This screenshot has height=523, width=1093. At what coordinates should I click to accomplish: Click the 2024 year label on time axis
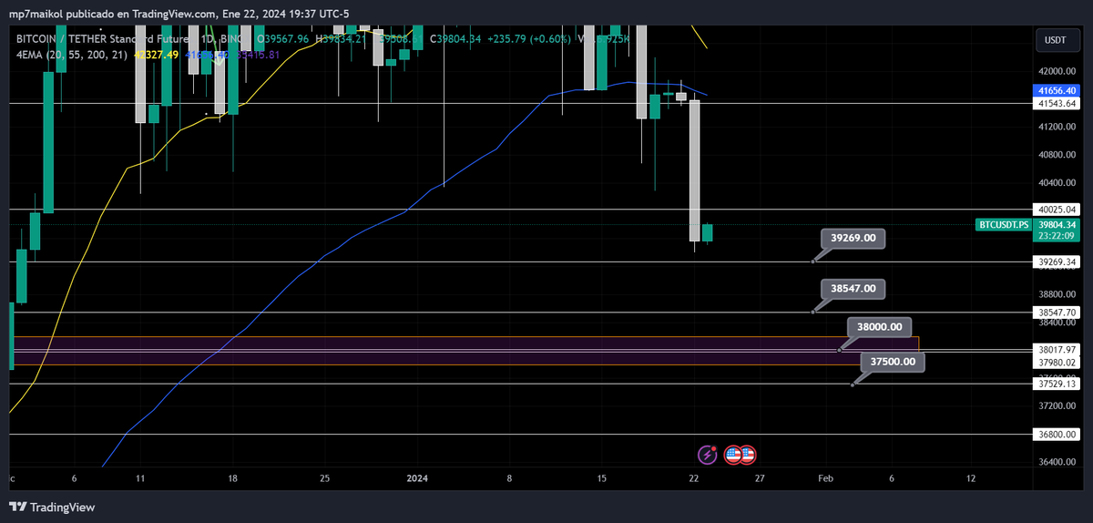tap(417, 477)
